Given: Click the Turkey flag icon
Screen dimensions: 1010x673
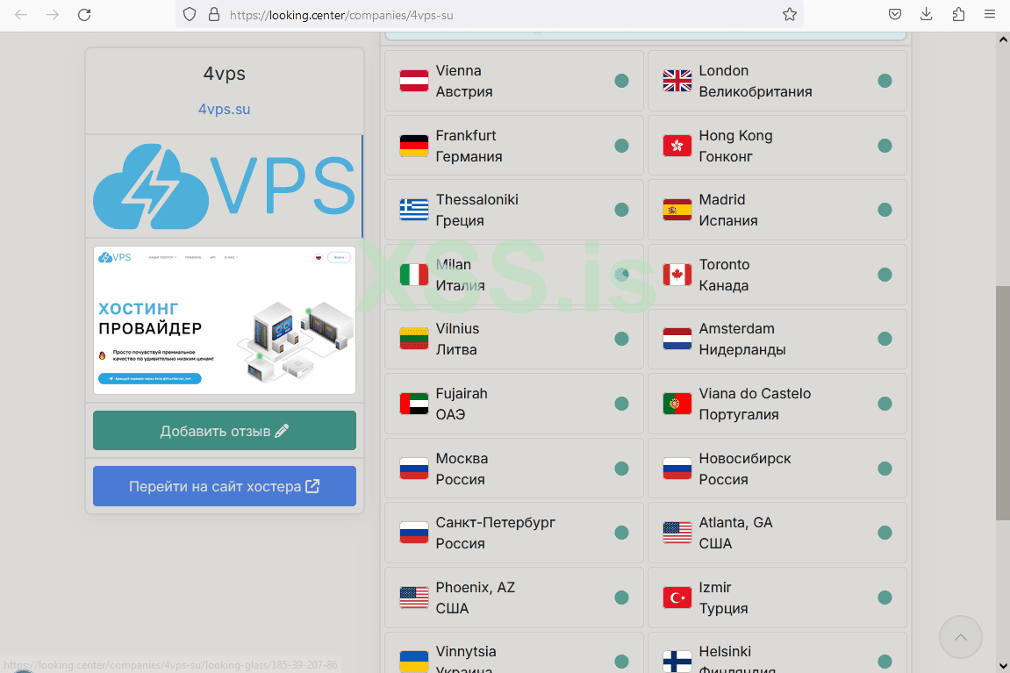Looking at the screenshot, I should pos(677,598).
